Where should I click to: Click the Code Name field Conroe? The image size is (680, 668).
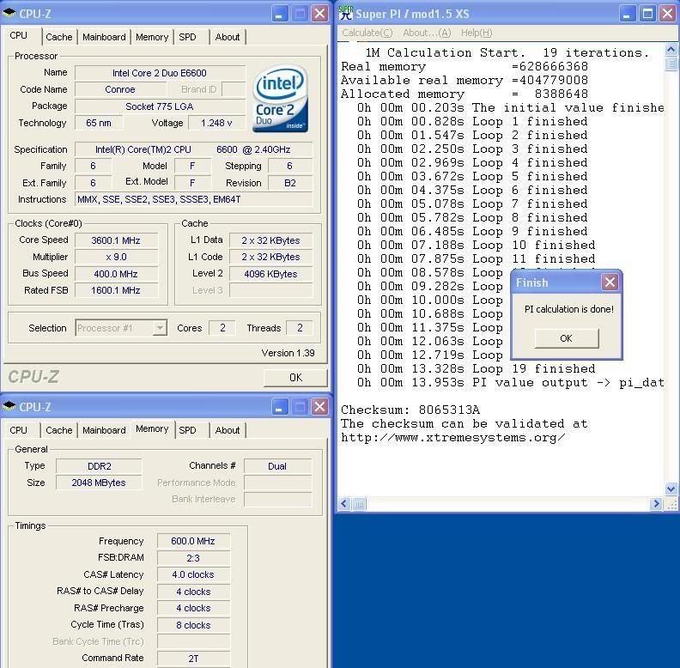pyautogui.click(x=120, y=89)
